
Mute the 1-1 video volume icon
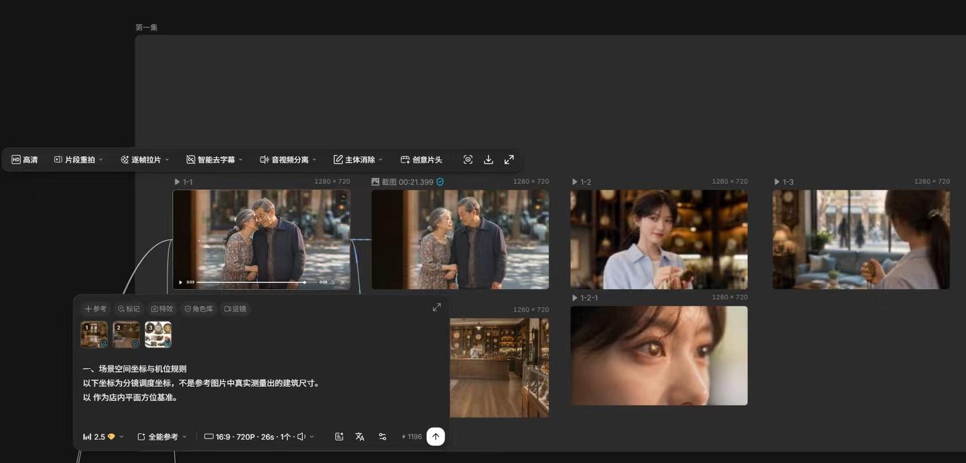[x=333, y=282]
